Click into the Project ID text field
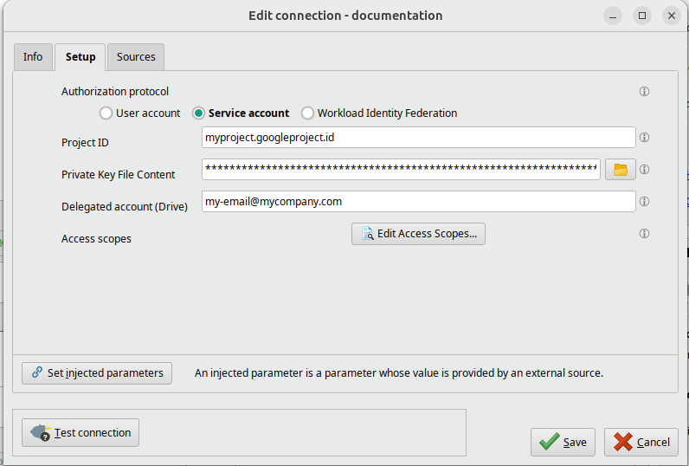This screenshot has height=466, width=689. click(418, 138)
